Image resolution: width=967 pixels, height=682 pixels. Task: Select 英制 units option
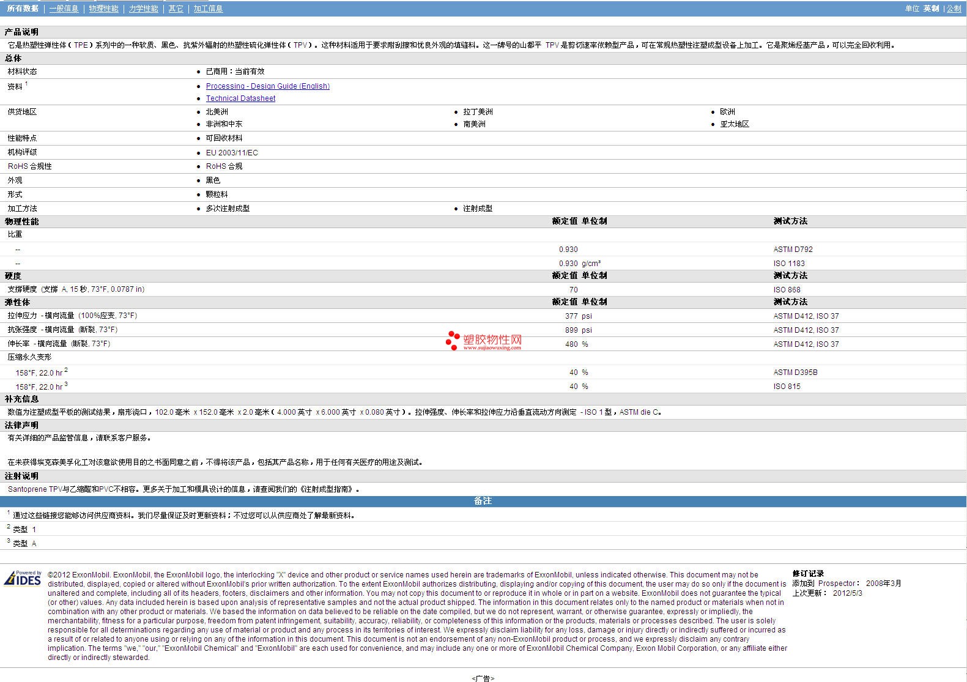931,9
